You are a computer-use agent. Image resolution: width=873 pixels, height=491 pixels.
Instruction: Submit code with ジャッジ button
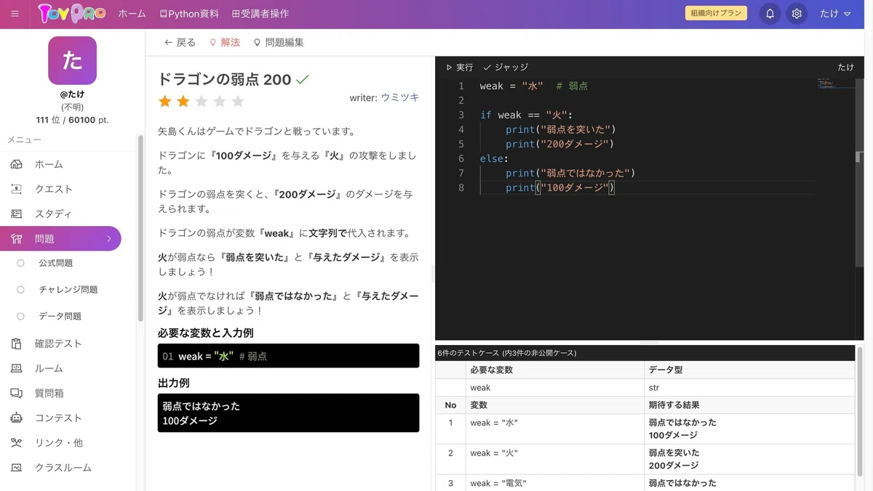pos(506,67)
